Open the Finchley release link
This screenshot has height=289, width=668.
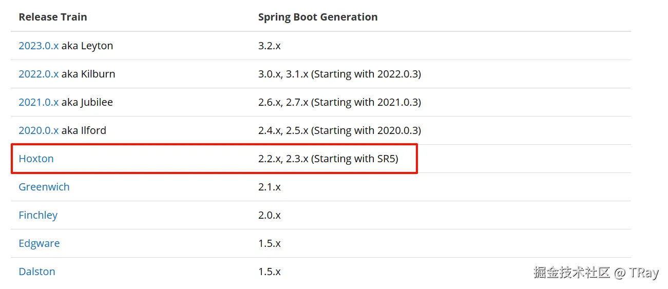coord(38,215)
